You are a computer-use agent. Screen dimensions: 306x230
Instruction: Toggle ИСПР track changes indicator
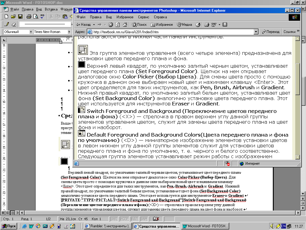point(124,219)
